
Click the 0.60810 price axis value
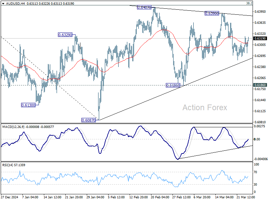(x=260, y=122)
